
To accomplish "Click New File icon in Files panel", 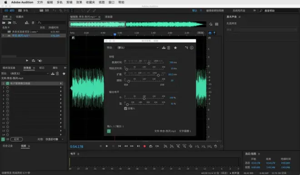I will point(15,23).
